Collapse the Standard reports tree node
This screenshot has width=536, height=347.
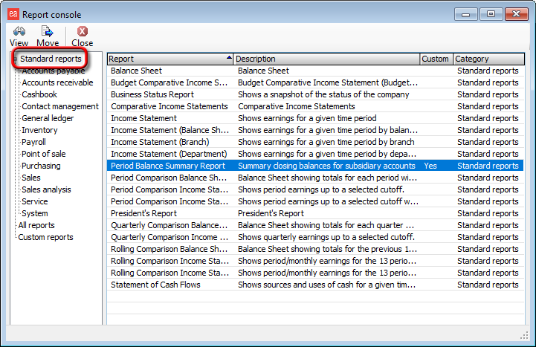(16, 59)
